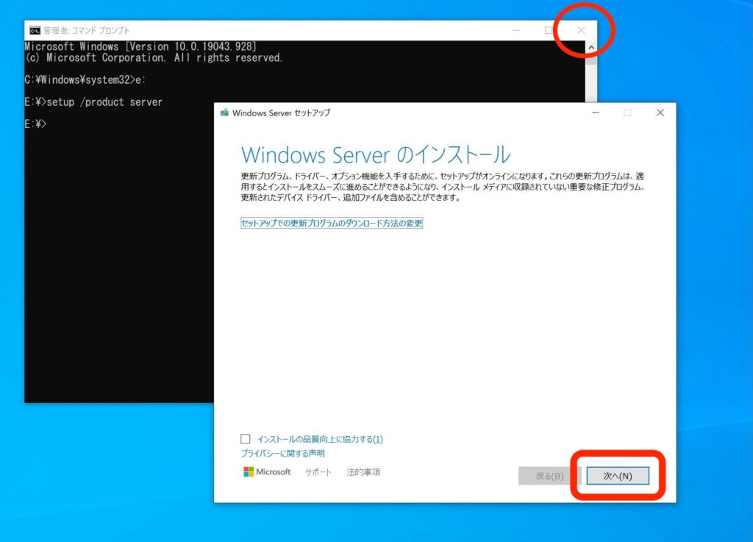Open the プライバシーに関する声明 link
The image size is (753, 542).
282,454
